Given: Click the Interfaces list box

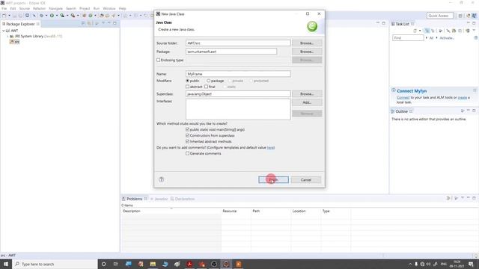Looking at the screenshot, I should pyautogui.click(x=238, y=109).
